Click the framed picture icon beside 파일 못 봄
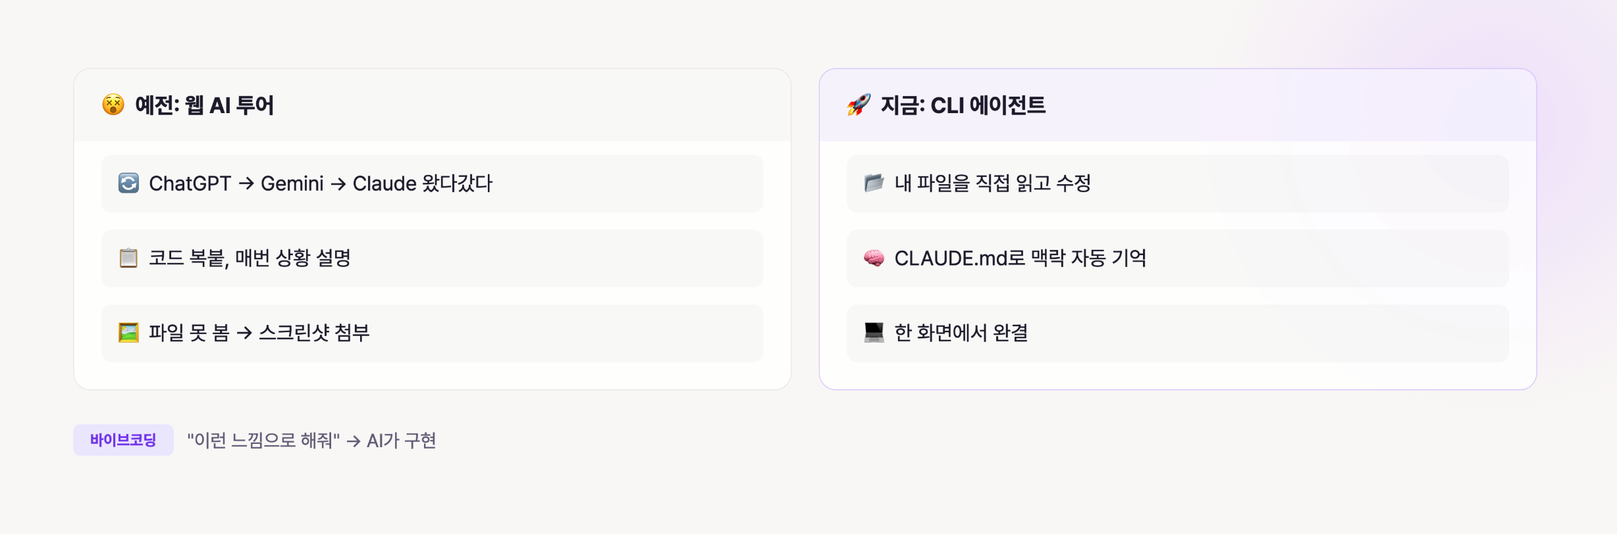1617x534 pixels. point(128,333)
